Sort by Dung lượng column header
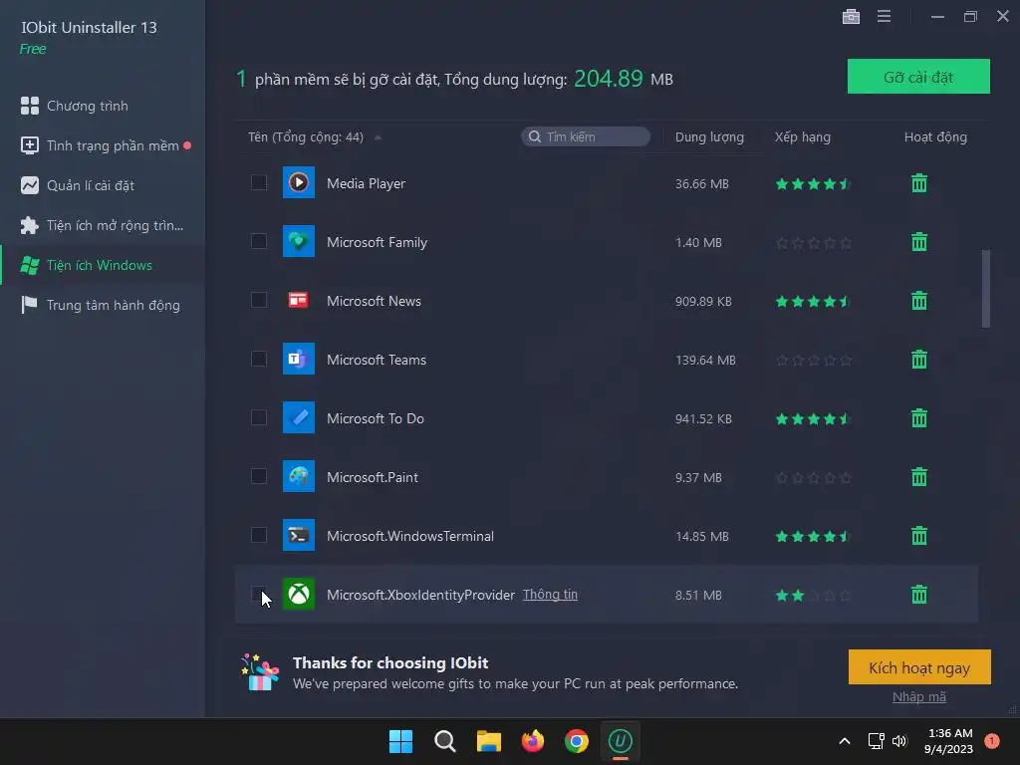The image size is (1020, 765). pyautogui.click(x=709, y=137)
